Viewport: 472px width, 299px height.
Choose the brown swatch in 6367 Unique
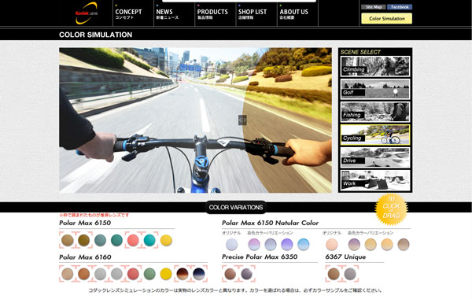334,274
